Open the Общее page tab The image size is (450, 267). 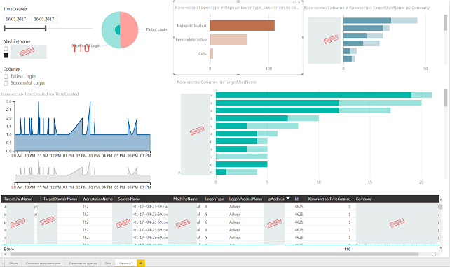coord(13,263)
